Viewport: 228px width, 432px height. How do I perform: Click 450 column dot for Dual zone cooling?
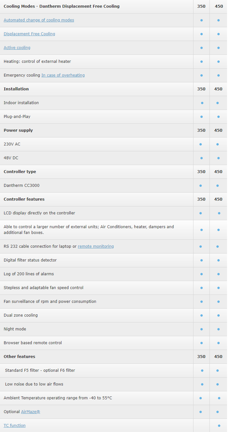(x=218, y=315)
